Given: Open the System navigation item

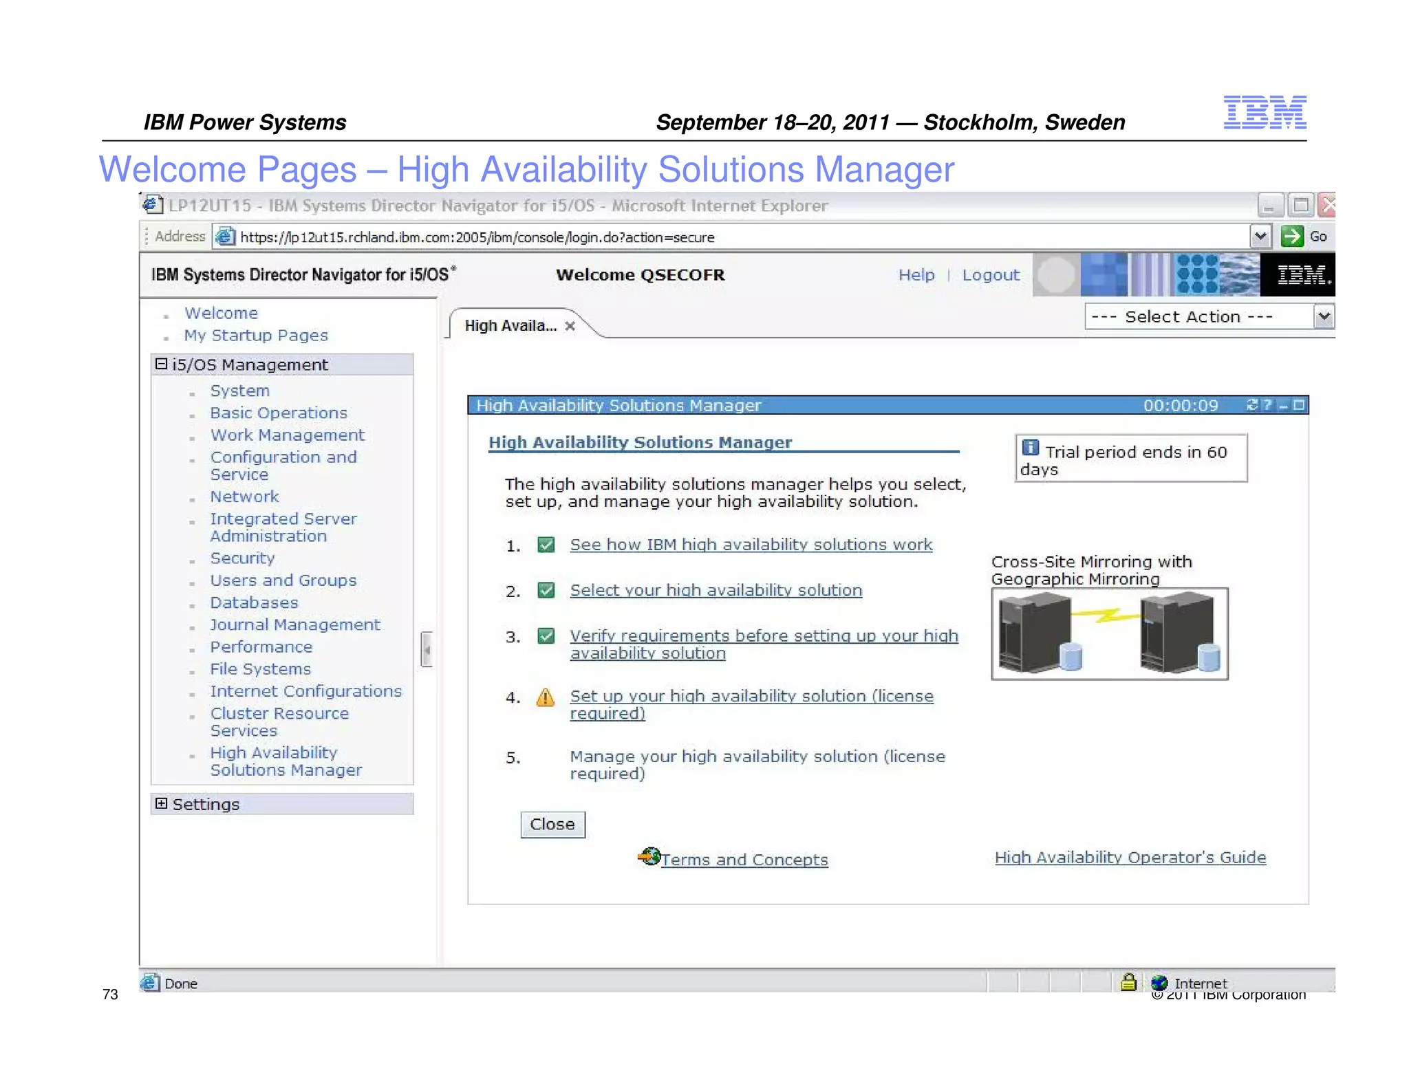Looking at the screenshot, I should [x=239, y=391].
